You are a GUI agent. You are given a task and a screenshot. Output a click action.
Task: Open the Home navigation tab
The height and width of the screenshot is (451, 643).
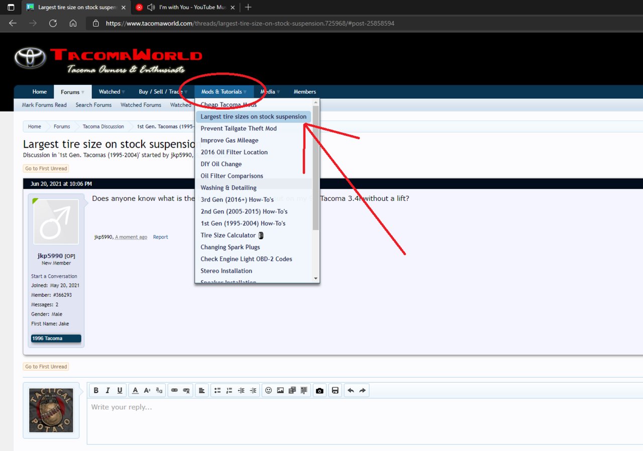coord(40,92)
